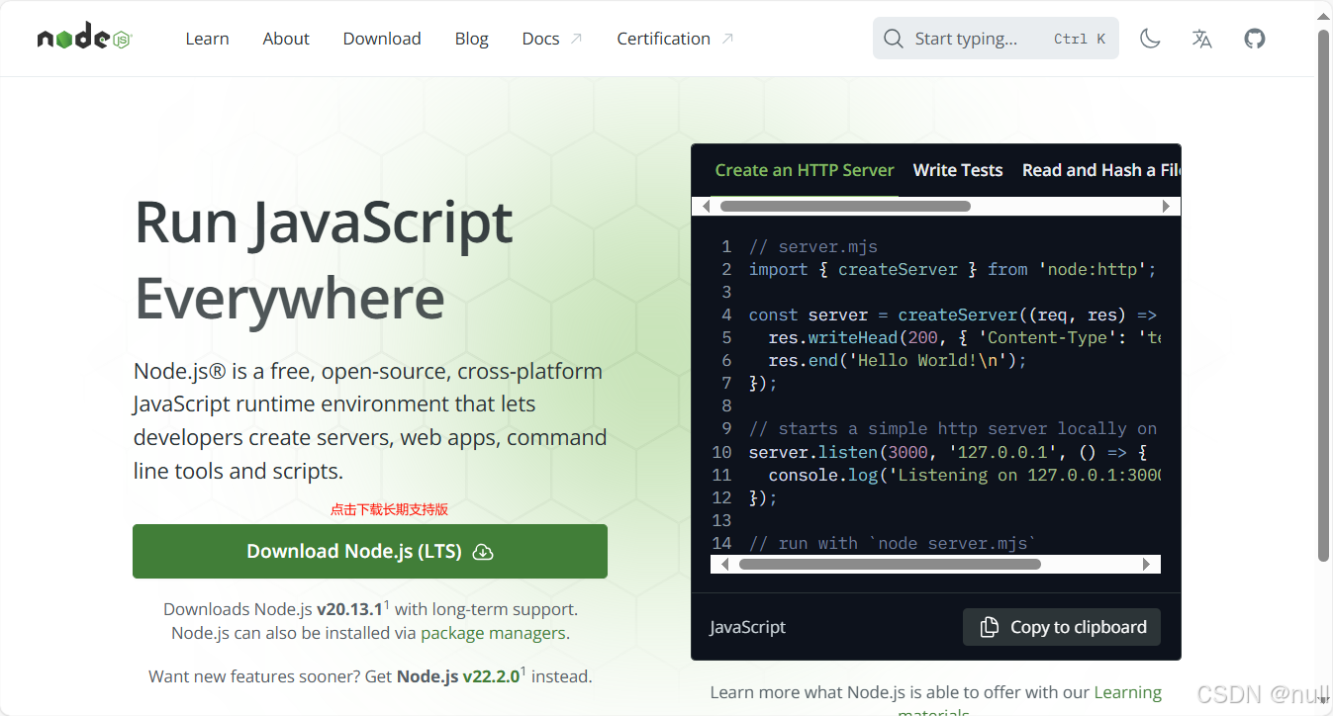This screenshot has height=716, width=1333.
Task: Click the '// server.mjs' code comment line
Action: [x=813, y=246]
